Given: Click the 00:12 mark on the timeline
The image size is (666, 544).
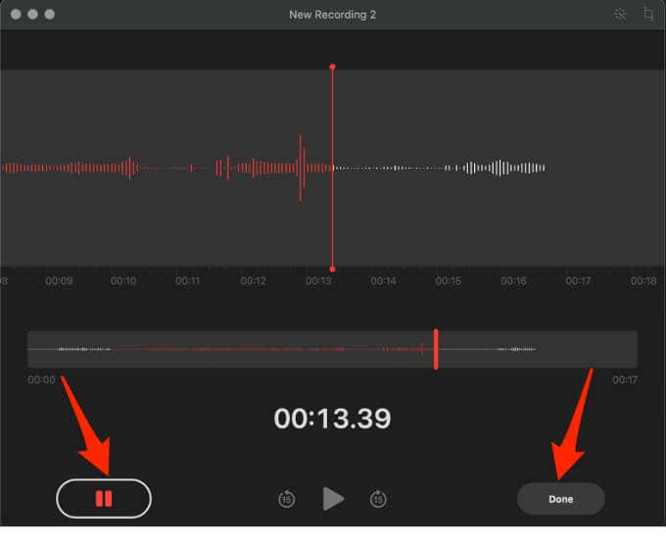Looking at the screenshot, I should tap(253, 281).
